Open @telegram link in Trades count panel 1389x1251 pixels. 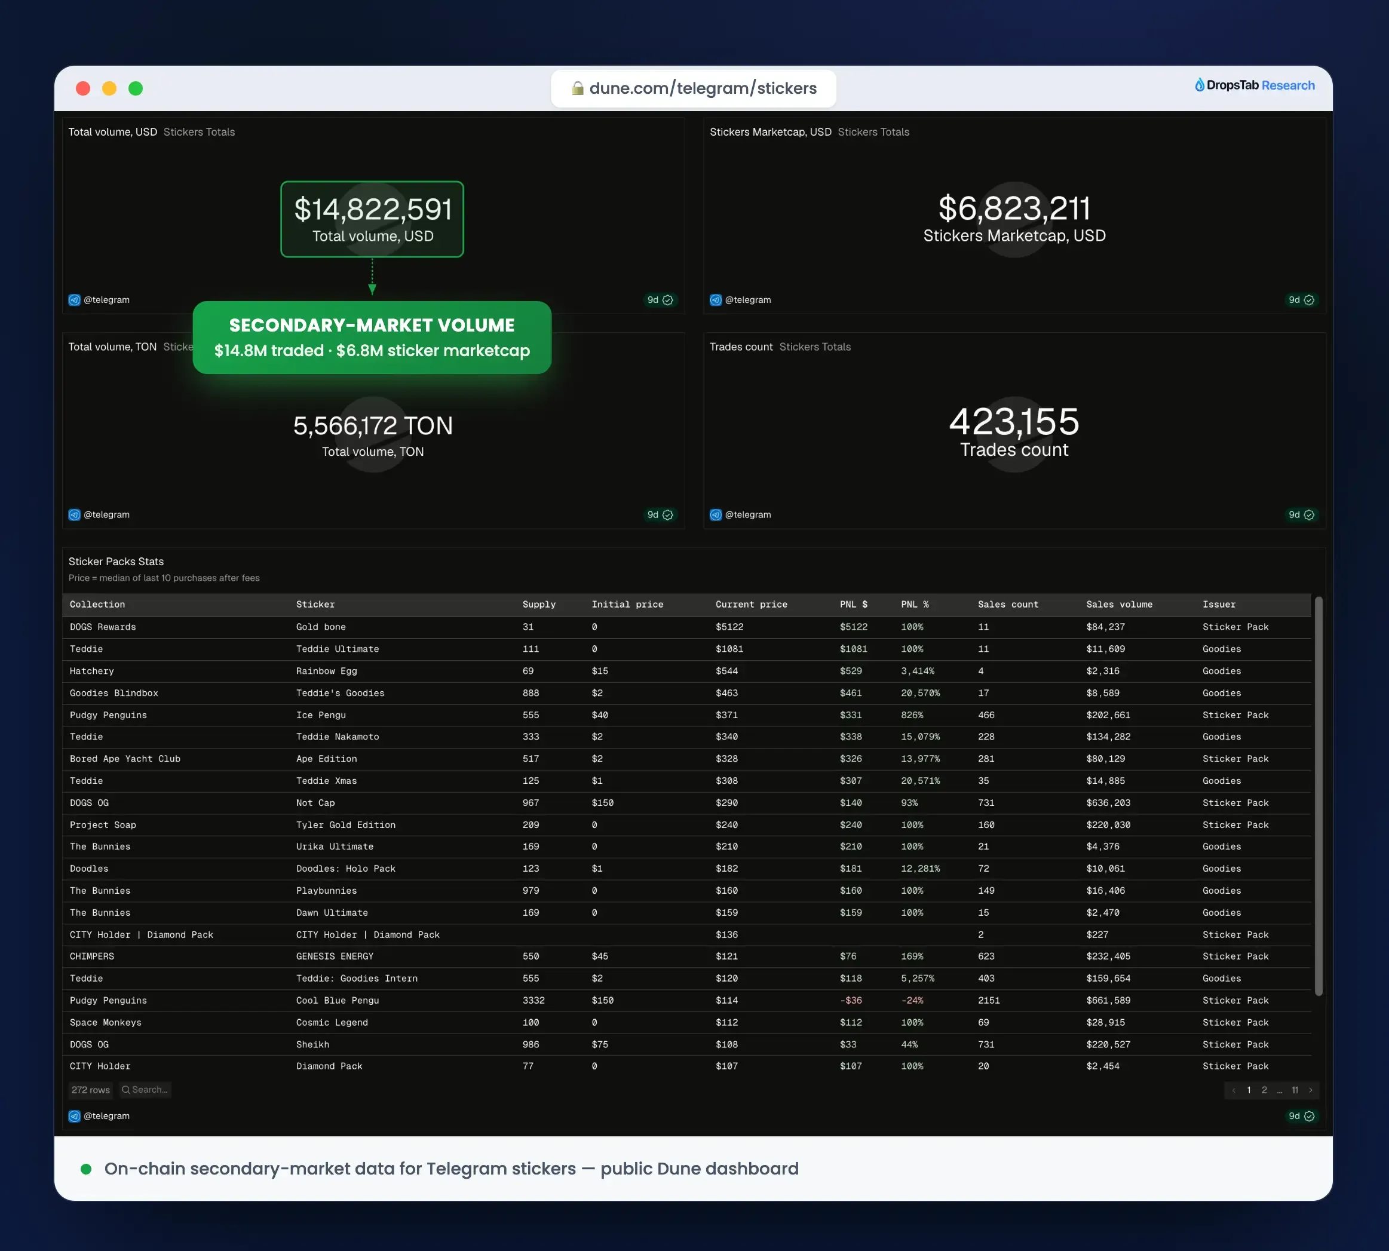(x=748, y=515)
